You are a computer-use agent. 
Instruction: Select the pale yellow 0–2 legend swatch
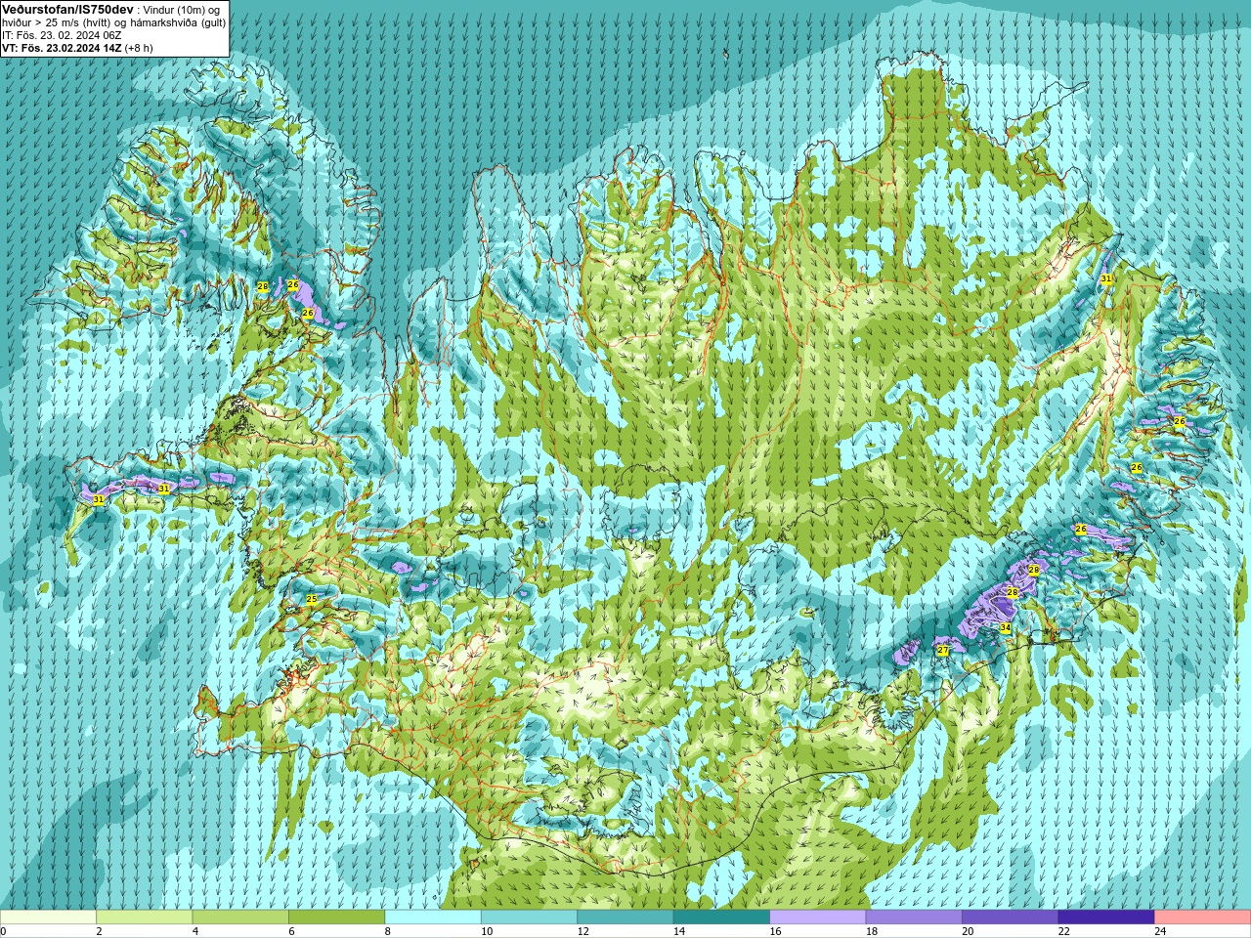[48, 917]
